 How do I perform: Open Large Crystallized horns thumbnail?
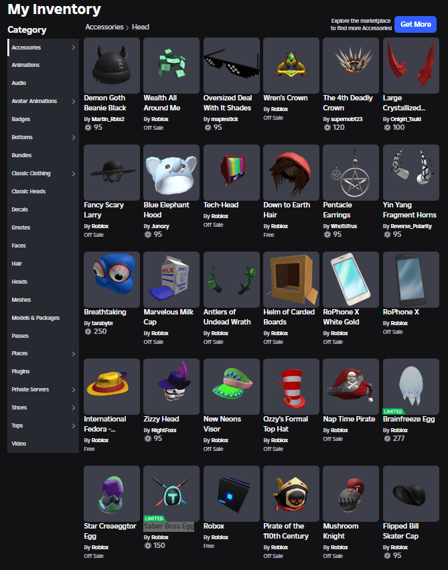tap(411, 66)
